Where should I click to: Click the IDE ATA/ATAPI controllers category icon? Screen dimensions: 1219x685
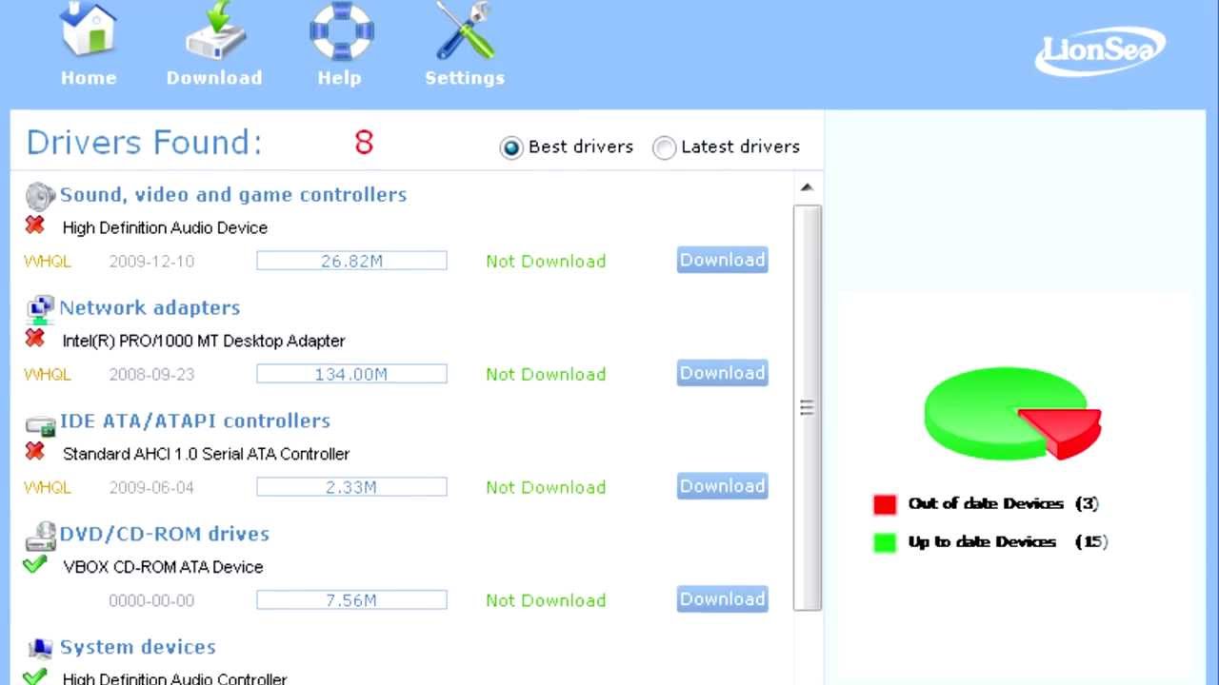40,424
